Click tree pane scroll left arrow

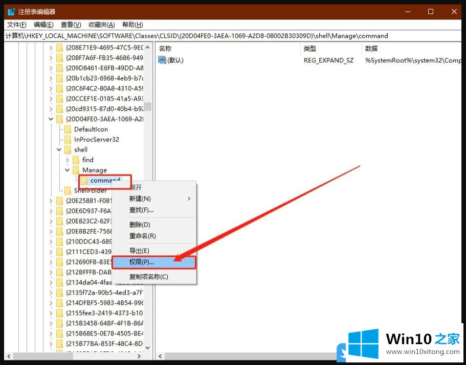click(x=9, y=356)
